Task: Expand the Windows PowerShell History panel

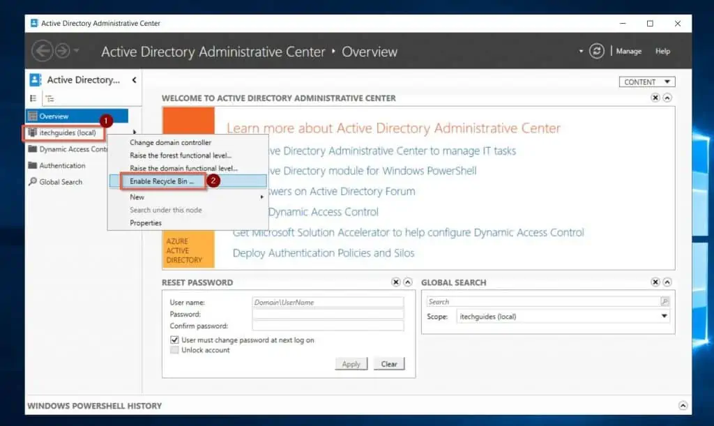Action: (683, 406)
